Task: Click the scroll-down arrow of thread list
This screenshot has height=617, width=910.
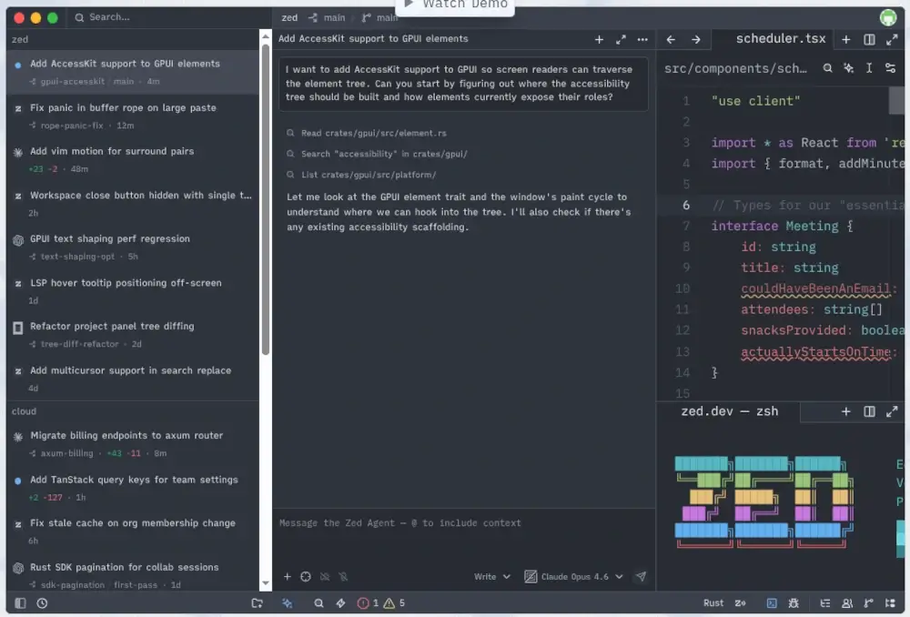Action: click(265, 583)
